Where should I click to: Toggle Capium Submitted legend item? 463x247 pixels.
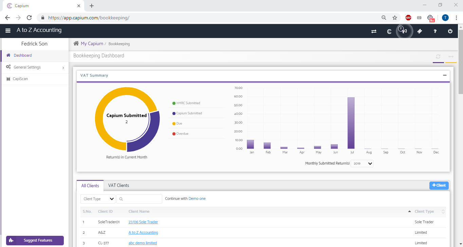187,113
